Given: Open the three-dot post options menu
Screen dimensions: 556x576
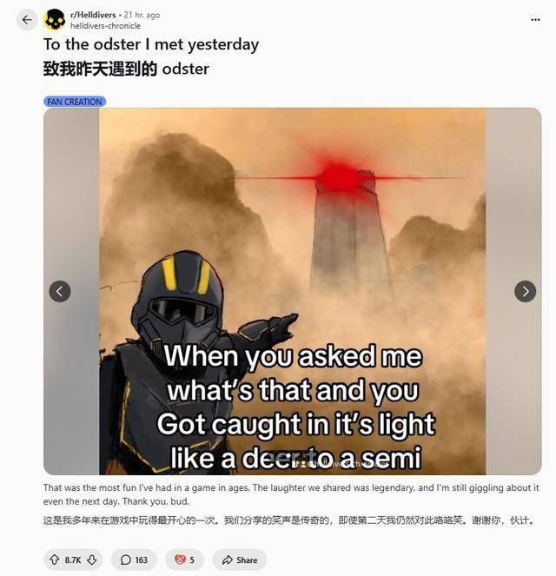Looking at the screenshot, I should (x=535, y=20).
